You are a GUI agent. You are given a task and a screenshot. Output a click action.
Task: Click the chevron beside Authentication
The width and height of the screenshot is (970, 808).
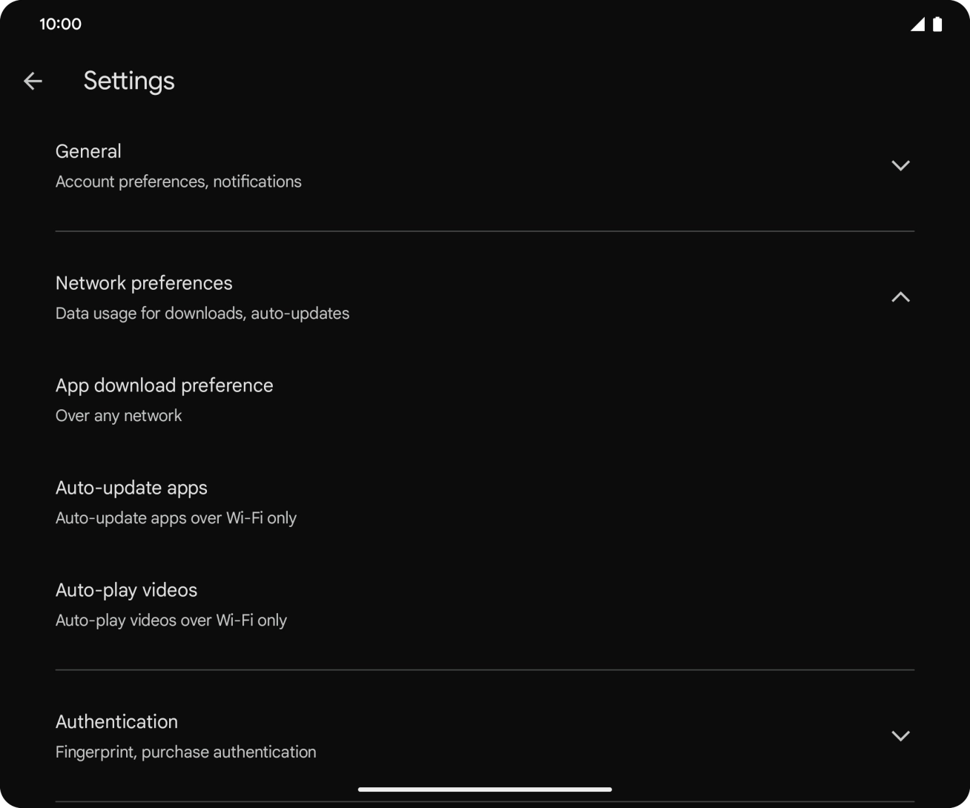[x=900, y=736]
